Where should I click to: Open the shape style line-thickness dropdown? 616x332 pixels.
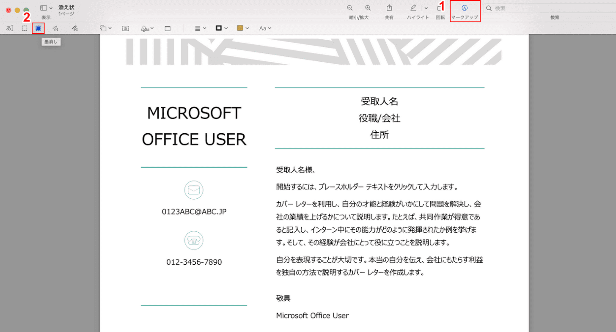pos(200,28)
